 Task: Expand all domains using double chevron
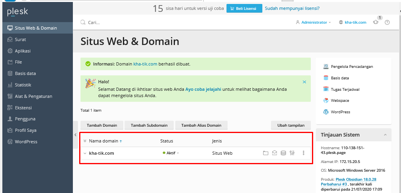tap(85, 141)
